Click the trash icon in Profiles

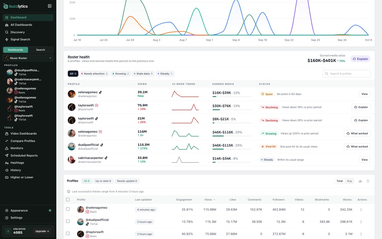368,181
